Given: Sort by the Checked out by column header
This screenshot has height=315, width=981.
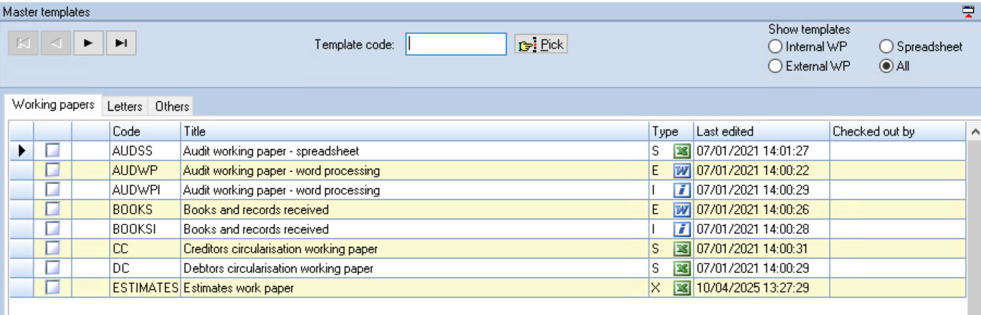Looking at the screenshot, I should click(x=898, y=132).
